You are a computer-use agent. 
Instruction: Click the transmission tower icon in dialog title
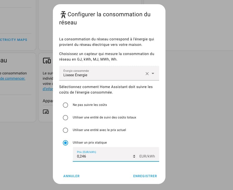[63, 15]
